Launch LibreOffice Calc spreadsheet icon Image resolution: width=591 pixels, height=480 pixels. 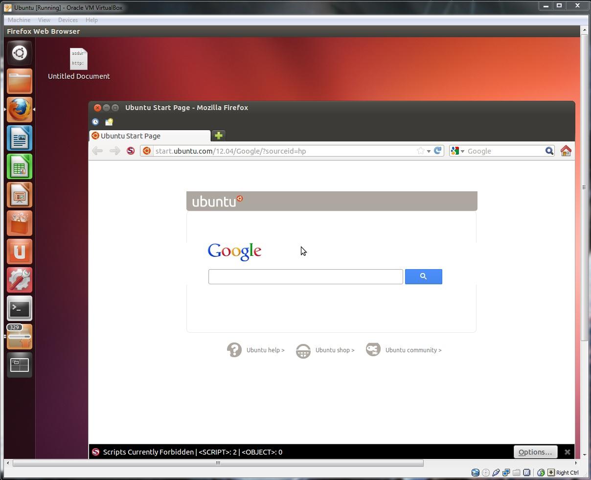click(x=20, y=166)
